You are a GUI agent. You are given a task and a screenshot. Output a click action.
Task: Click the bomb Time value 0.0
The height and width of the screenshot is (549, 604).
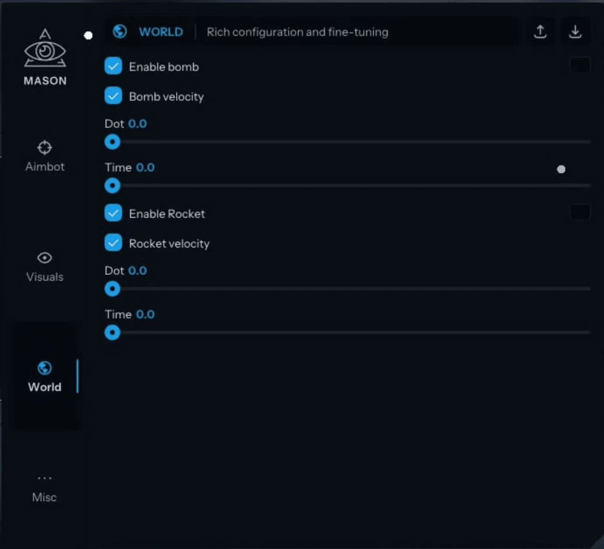145,167
